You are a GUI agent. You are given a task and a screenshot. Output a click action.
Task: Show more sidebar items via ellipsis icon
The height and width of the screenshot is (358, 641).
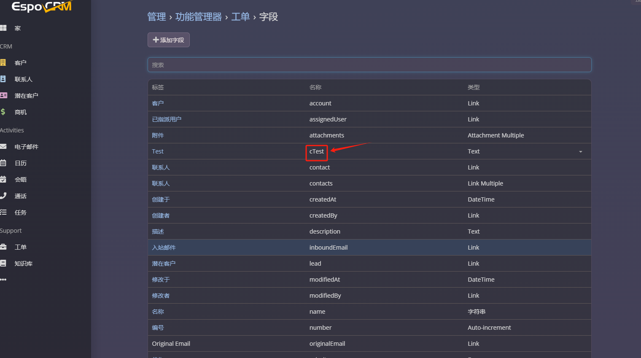[3, 280]
